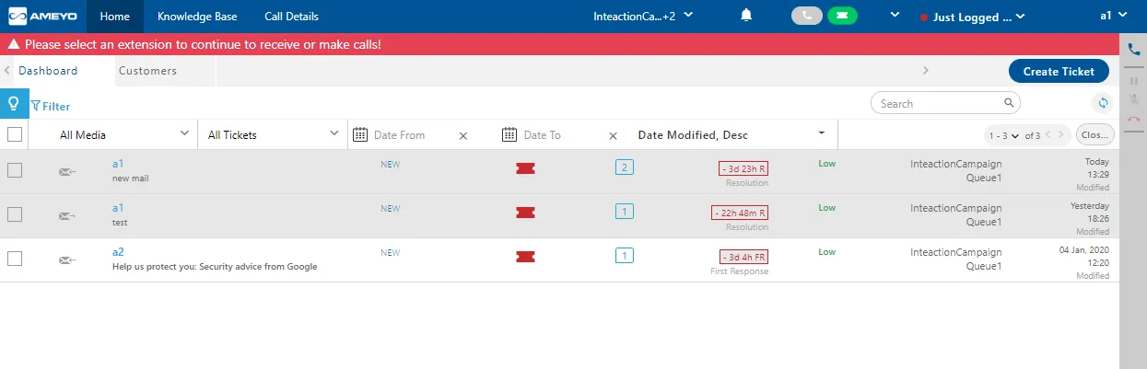Click the left tab-scroll arrow
Viewport: 1147px width, 369px height.
coord(6,71)
